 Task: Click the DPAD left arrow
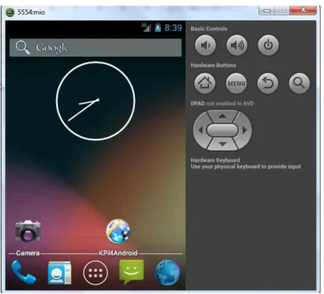(200, 130)
